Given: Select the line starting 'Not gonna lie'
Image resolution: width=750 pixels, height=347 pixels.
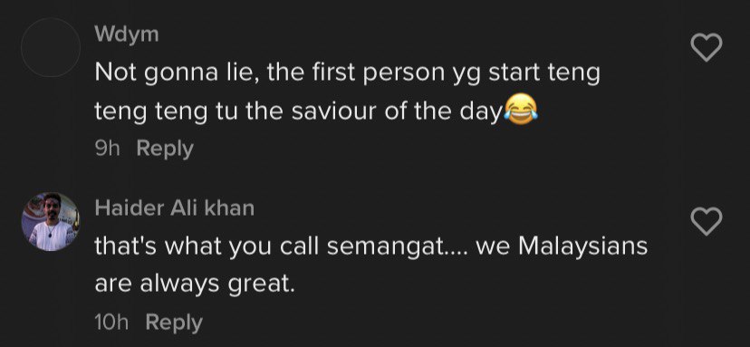Looking at the screenshot, I should pos(347,73).
